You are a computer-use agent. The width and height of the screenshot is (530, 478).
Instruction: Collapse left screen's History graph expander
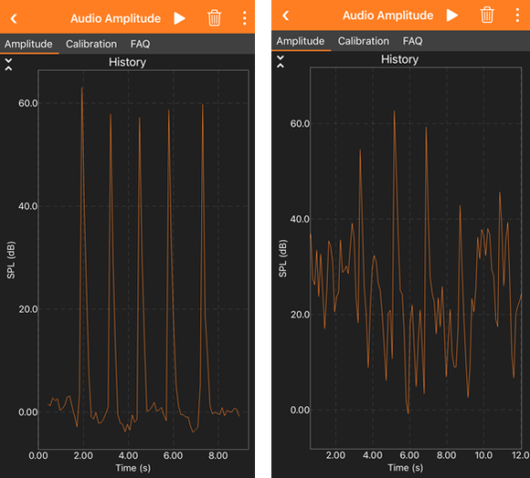[x=8, y=64]
